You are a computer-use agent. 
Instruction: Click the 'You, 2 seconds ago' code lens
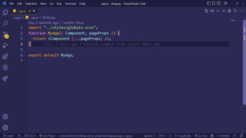click(x=43, y=23)
